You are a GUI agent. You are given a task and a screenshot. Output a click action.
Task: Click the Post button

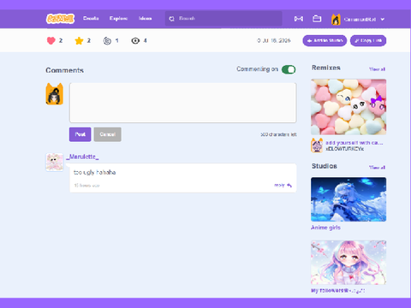[80, 134]
